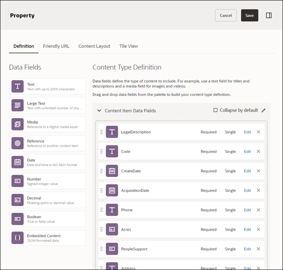Select the Number data field icon
This screenshot has height=270, width=283.
pos(18,181)
